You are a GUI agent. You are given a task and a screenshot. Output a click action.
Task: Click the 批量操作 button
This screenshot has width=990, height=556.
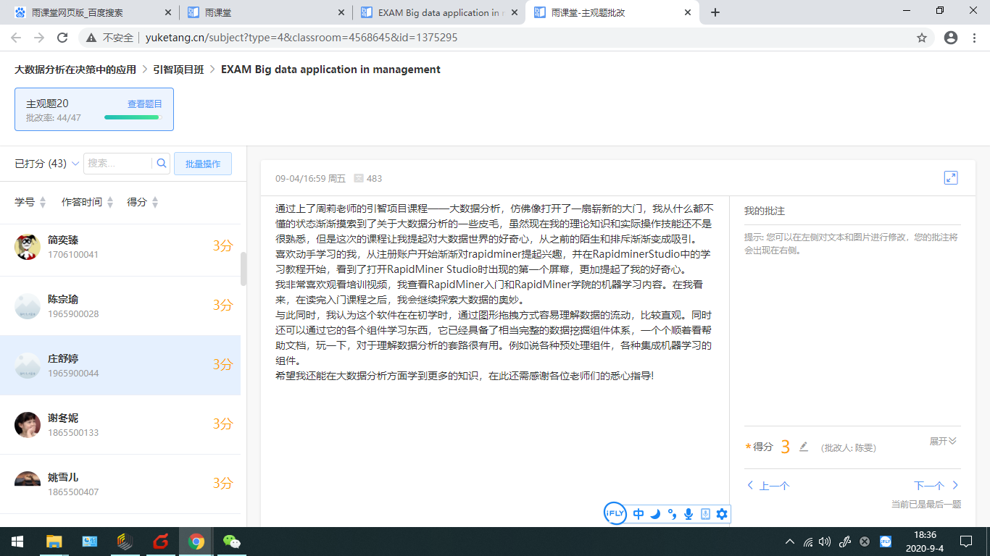[202, 164]
